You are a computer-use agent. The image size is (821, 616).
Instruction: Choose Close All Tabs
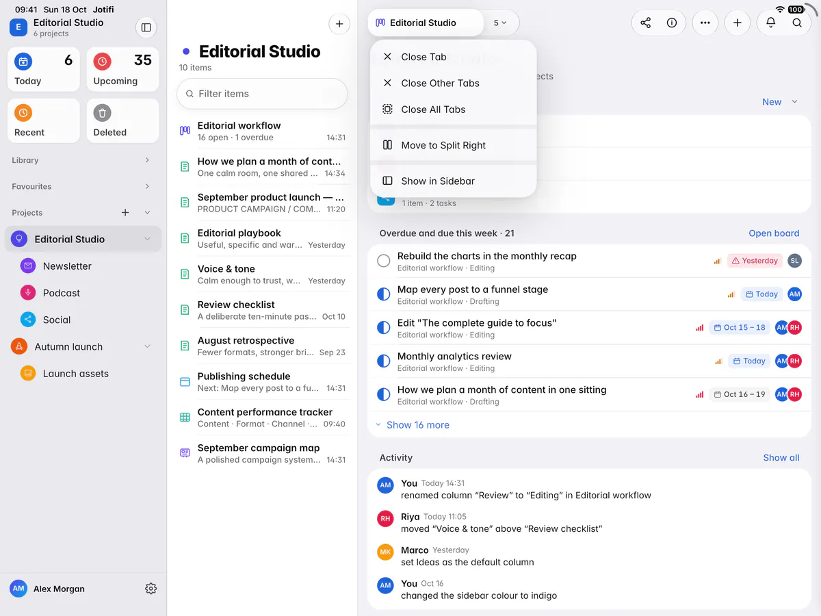coord(453,110)
